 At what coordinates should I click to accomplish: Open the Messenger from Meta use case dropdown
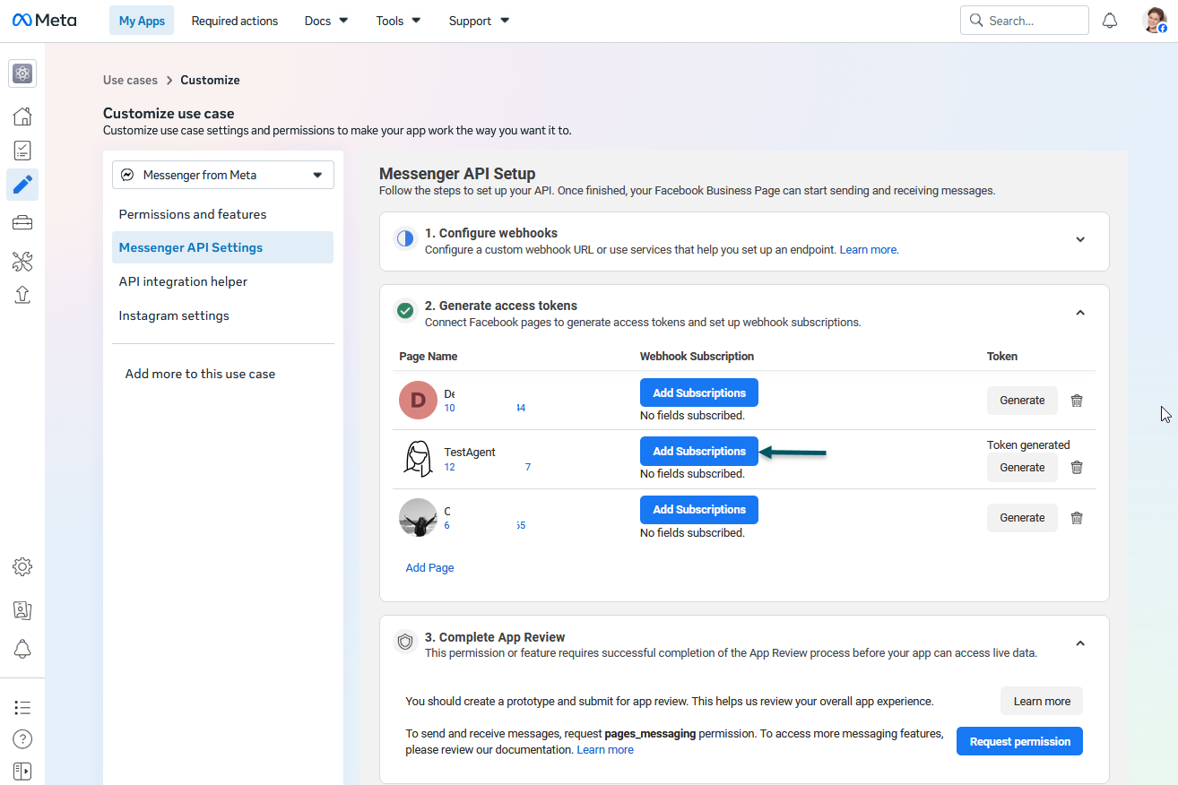tap(223, 175)
